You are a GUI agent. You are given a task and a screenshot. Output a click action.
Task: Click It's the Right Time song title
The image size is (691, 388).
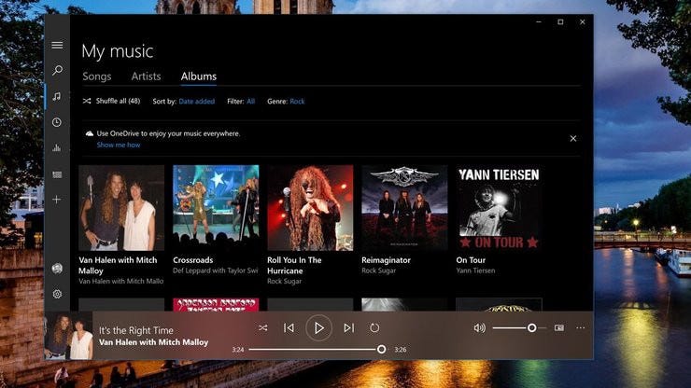point(136,330)
